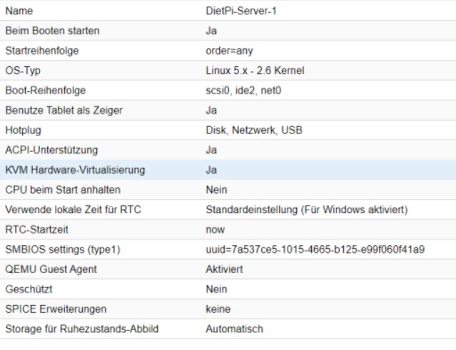Select the OS-Typ row
The width and height of the screenshot is (456, 350).
[x=228, y=71]
